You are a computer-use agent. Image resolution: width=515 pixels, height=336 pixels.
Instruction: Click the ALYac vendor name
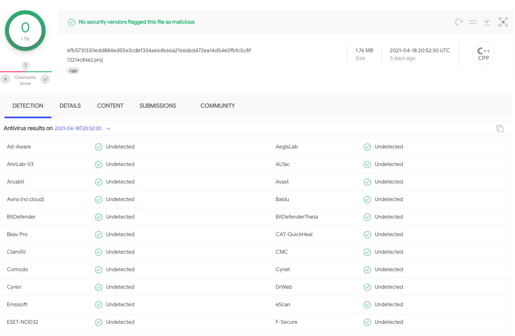[x=283, y=164]
